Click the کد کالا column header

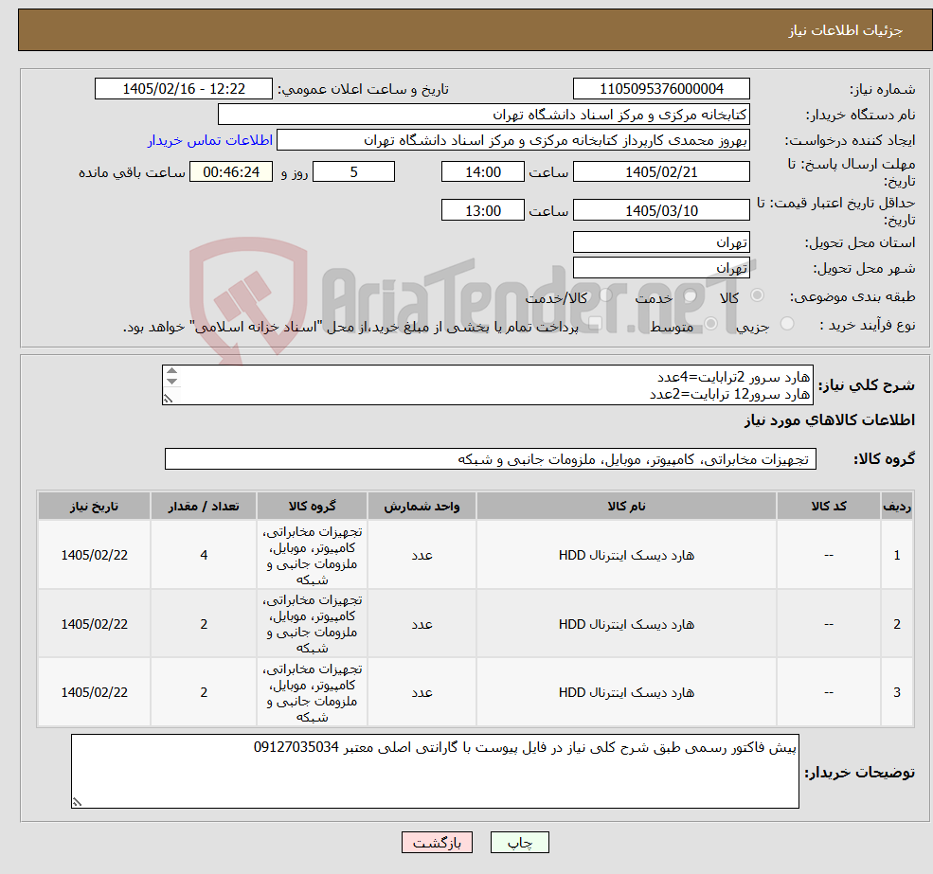point(828,506)
